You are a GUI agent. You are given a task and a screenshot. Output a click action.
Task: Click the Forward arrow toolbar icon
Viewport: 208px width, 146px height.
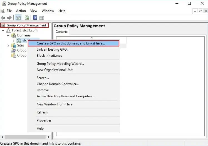pos(9,18)
